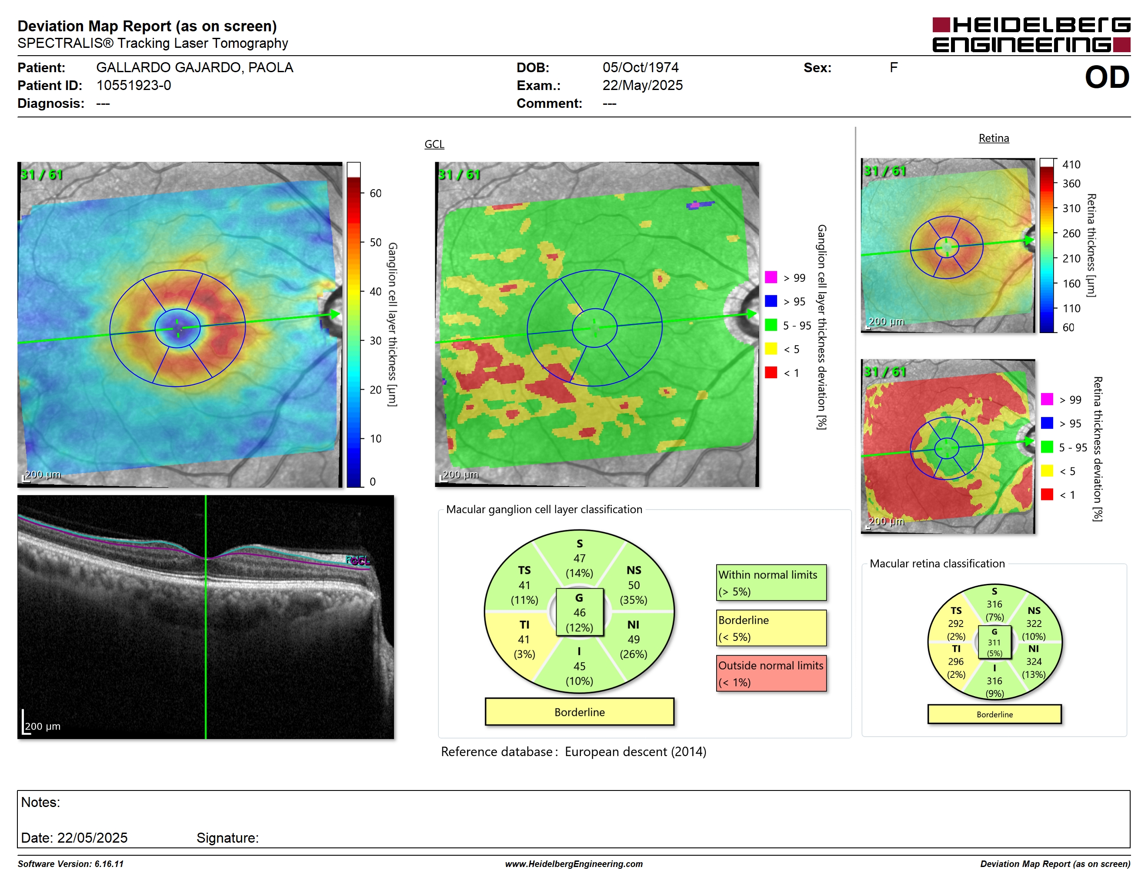The height and width of the screenshot is (887, 1148).
Task: Select the retina TI sector value 296
Action: tap(956, 662)
